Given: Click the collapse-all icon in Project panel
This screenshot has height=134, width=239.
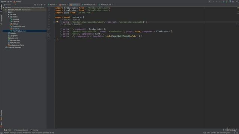Looking at the screenshot, I should [x=38, y=5].
